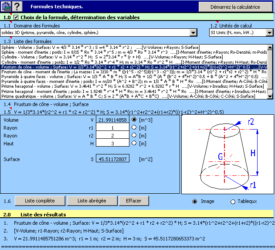Expand the 'Unités de calcul' dropdown
The image size is (275, 250).
269,33
